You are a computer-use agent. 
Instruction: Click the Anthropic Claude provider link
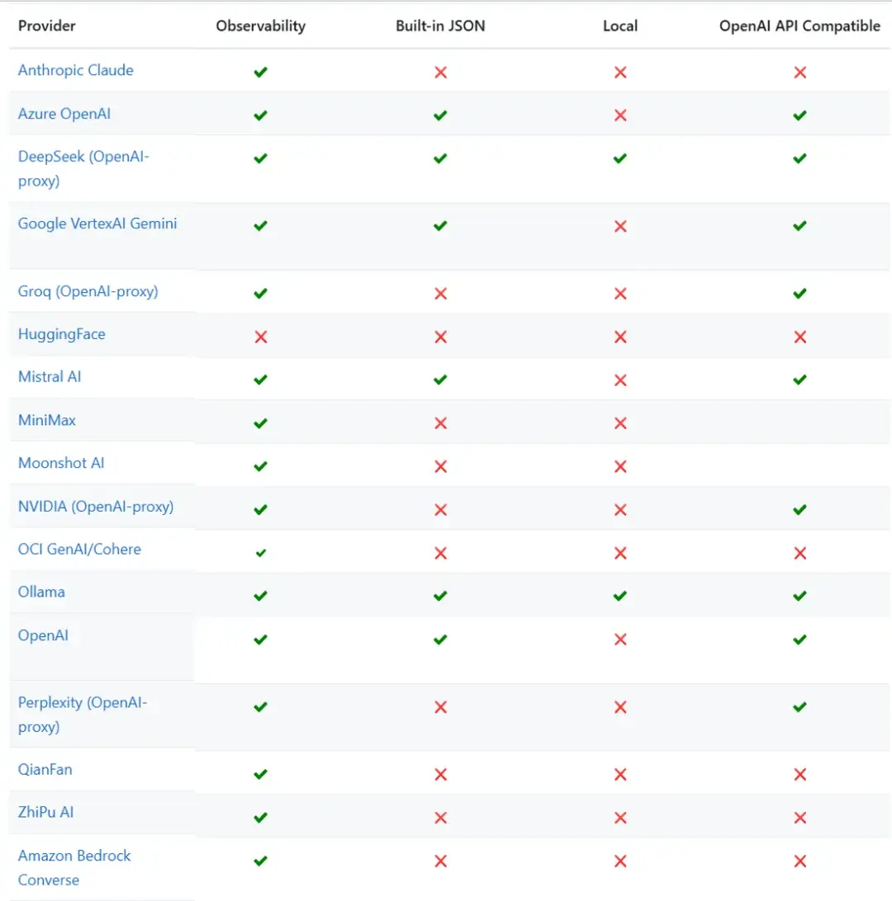(75, 70)
